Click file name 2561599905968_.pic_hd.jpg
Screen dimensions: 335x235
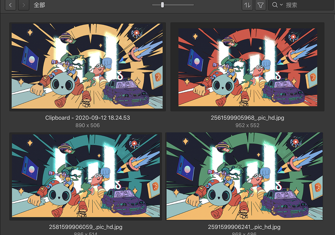tap(247, 118)
